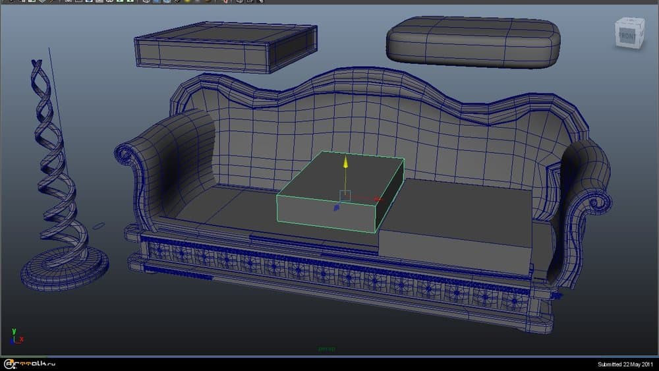
Task: Click the sofa's curved backrest mesh
Action: point(369,125)
